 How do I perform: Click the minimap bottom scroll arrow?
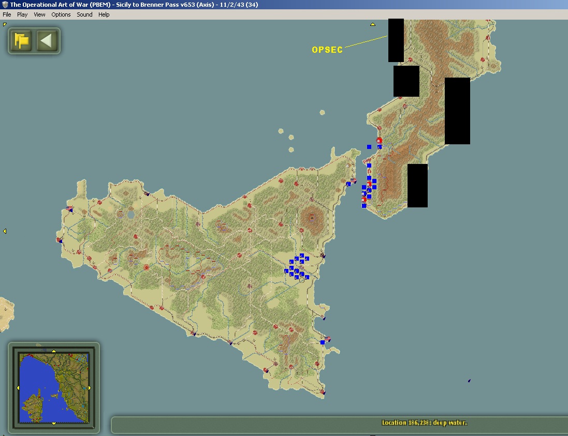click(x=54, y=423)
